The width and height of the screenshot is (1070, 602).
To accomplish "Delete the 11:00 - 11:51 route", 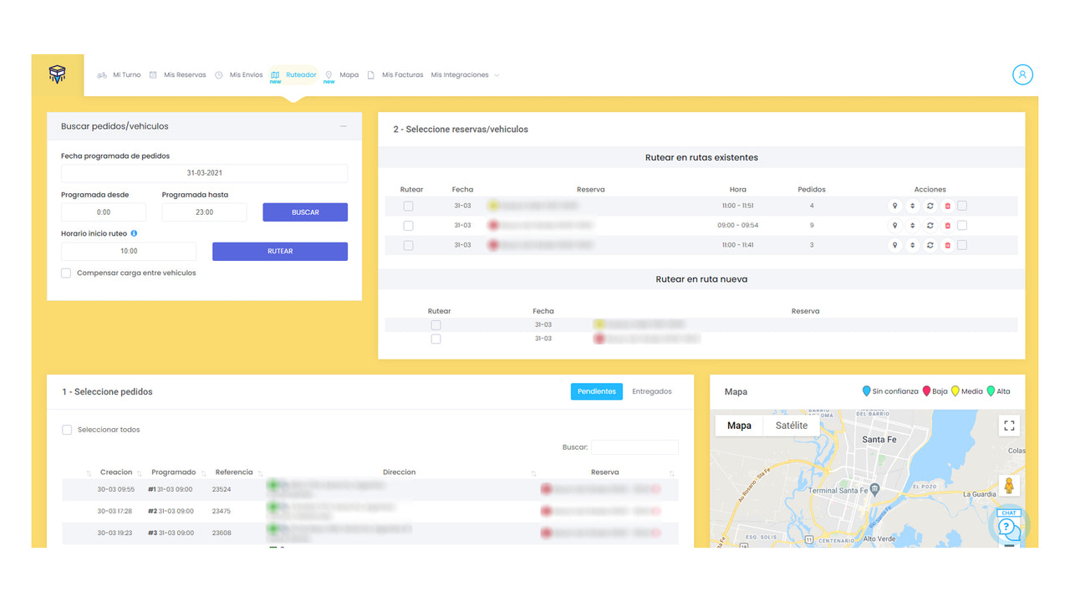I will 947,206.
